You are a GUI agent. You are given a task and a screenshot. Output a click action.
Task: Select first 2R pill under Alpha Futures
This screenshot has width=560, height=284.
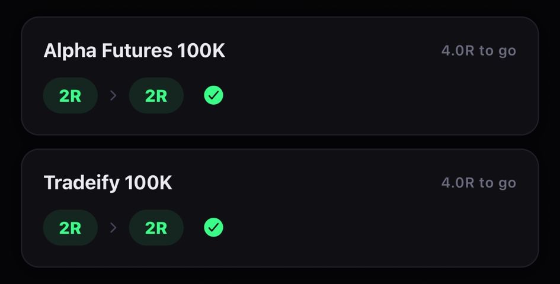point(71,95)
